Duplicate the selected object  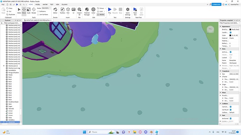click(x=11, y=14)
